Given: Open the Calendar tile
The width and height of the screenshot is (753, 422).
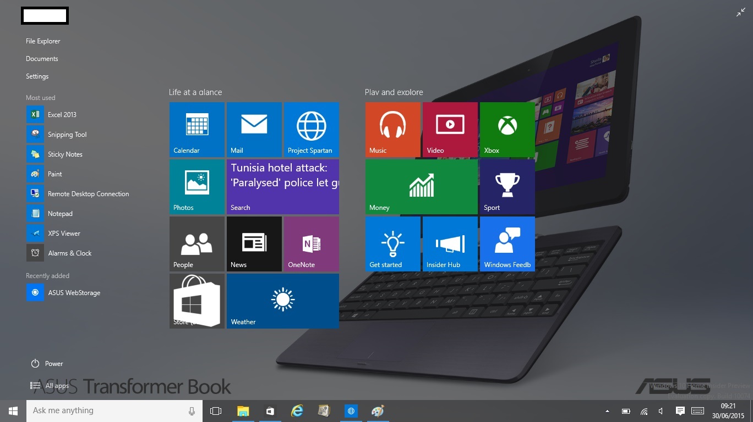Looking at the screenshot, I should tap(197, 130).
